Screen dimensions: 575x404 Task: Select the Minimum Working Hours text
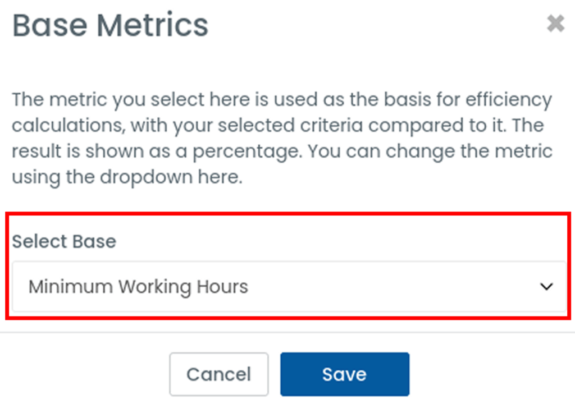point(138,287)
